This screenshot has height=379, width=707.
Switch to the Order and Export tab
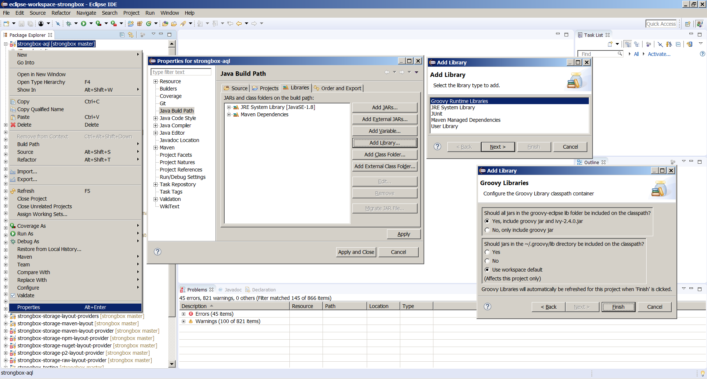click(x=338, y=88)
